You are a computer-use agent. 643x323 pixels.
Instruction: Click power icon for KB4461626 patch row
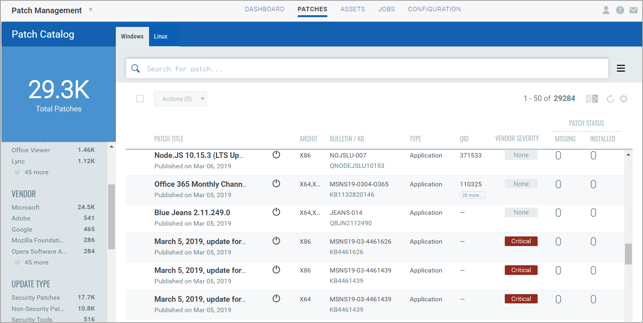276,241
